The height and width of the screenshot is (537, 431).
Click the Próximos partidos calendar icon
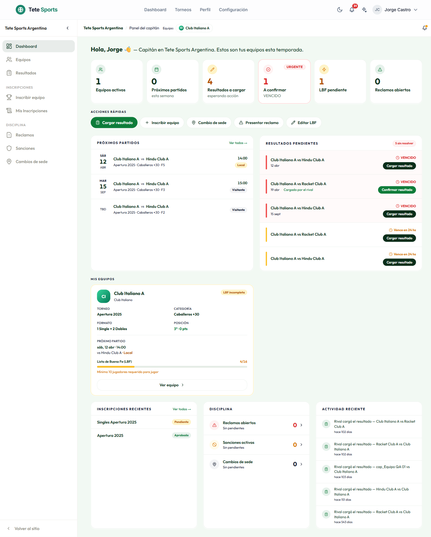[156, 69]
